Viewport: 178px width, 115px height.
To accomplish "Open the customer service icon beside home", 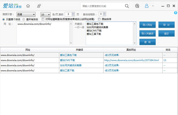I will (x=39, y=6).
